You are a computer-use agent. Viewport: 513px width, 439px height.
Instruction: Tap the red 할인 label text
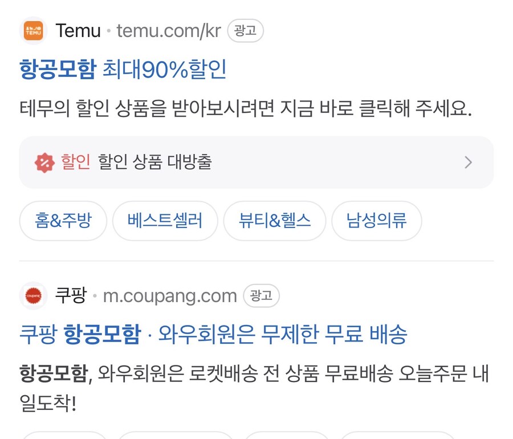[x=76, y=162]
